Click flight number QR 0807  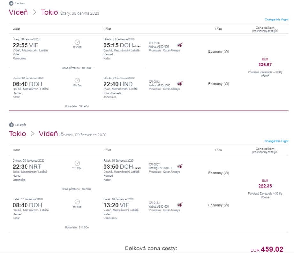[x=154, y=164]
